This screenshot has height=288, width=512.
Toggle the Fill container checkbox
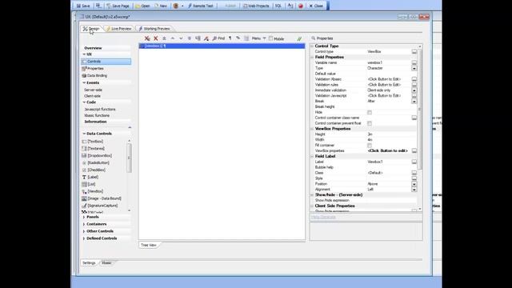pyautogui.click(x=370, y=146)
